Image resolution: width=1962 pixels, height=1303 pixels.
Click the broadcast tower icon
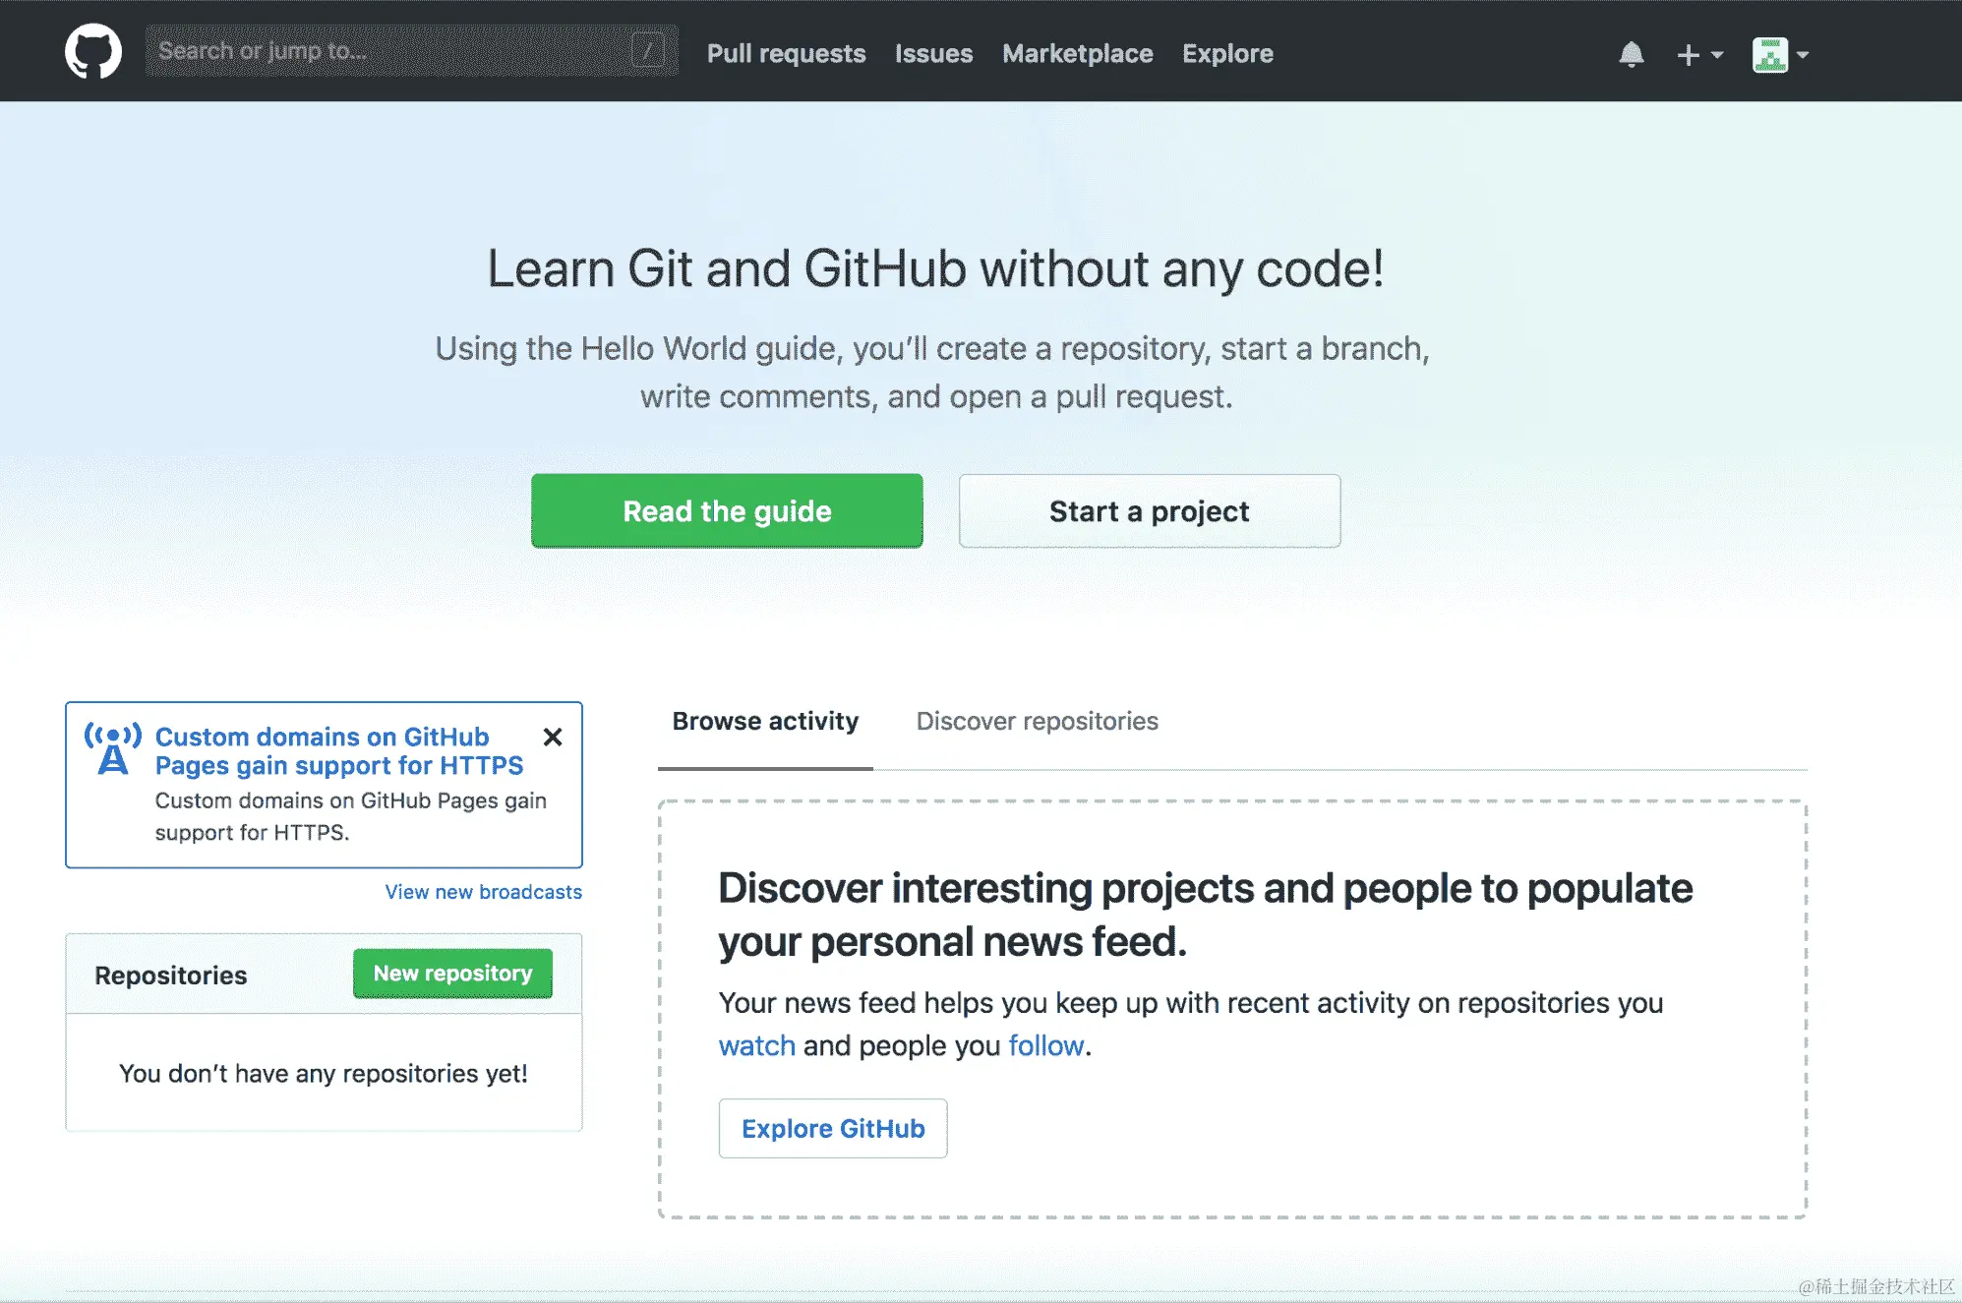click(x=112, y=749)
